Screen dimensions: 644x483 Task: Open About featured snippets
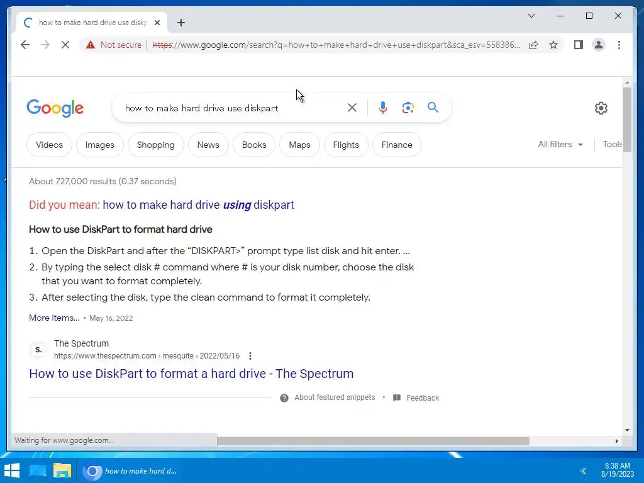pyautogui.click(x=335, y=397)
